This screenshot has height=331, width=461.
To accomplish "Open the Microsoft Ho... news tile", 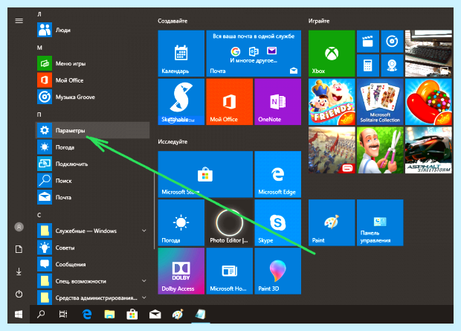I will (229, 271).
